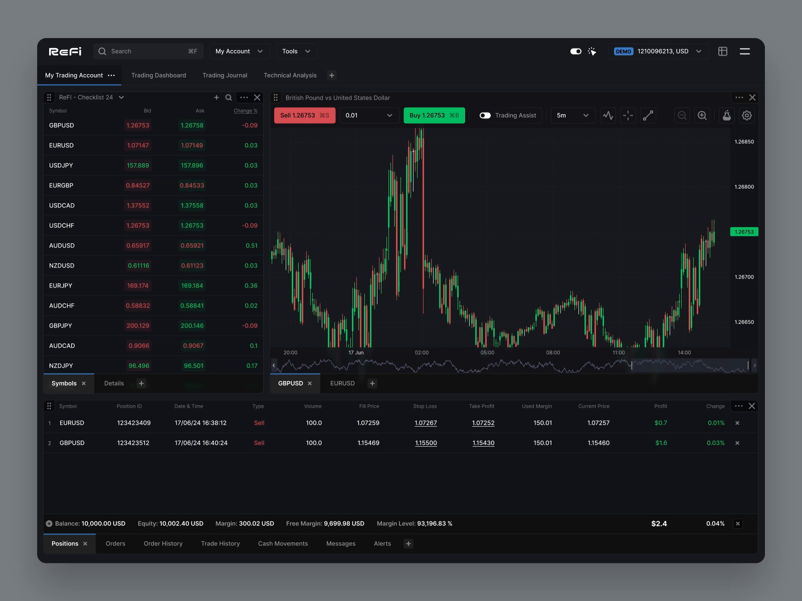This screenshot has height=601, width=802.
Task: Open the flask strategy tester icon
Action: click(726, 116)
